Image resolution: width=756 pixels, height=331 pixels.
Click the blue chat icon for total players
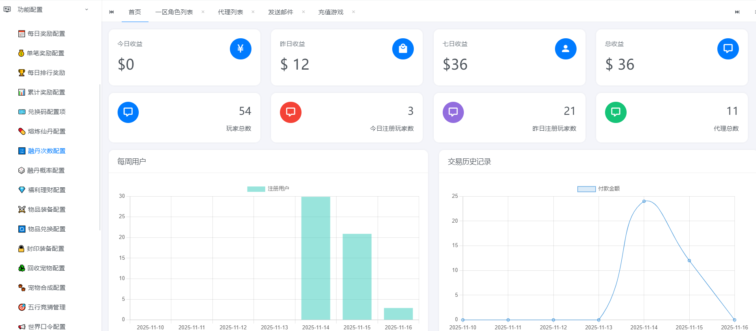pyautogui.click(x=128, y=112)
